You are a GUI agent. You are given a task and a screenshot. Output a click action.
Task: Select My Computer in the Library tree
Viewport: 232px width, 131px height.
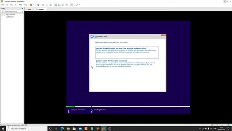(11, 15)
